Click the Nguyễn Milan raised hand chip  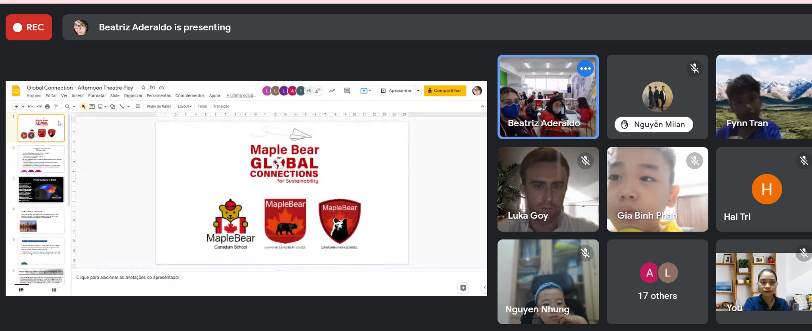click(x=654, y=125)
